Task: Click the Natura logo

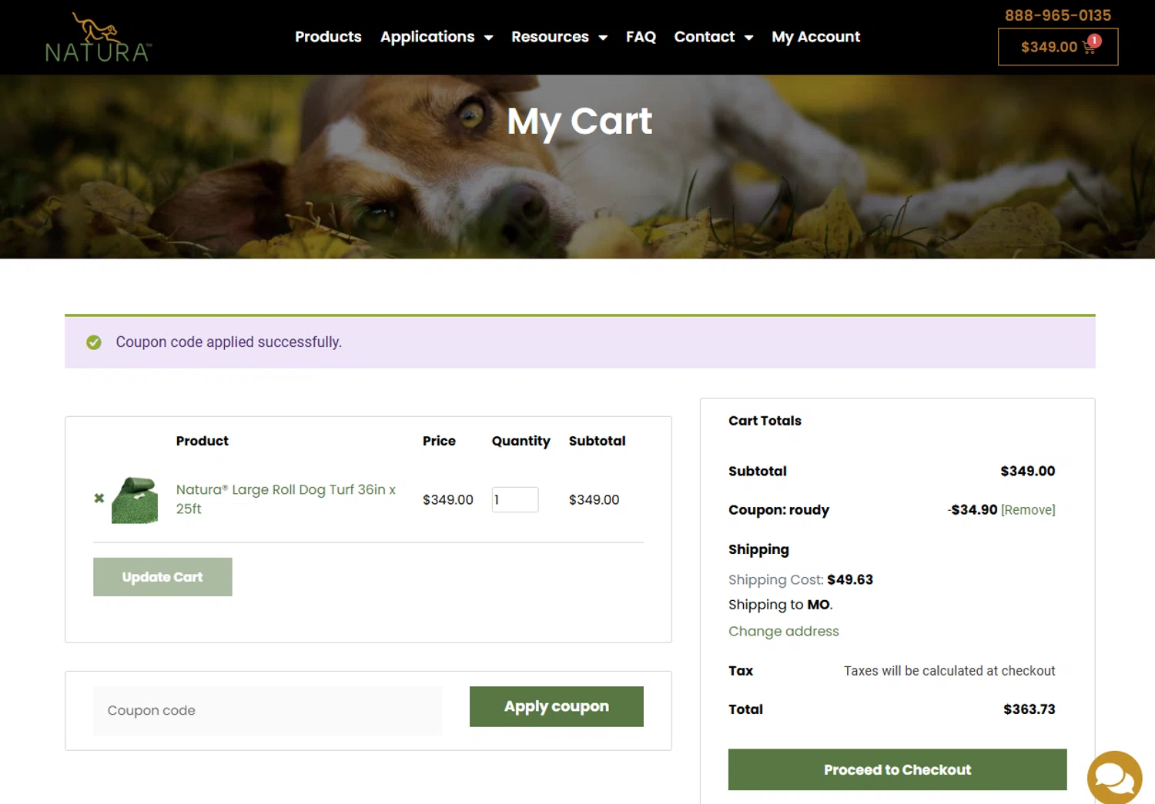Action: pyautogui.click(x=99, y=37)
